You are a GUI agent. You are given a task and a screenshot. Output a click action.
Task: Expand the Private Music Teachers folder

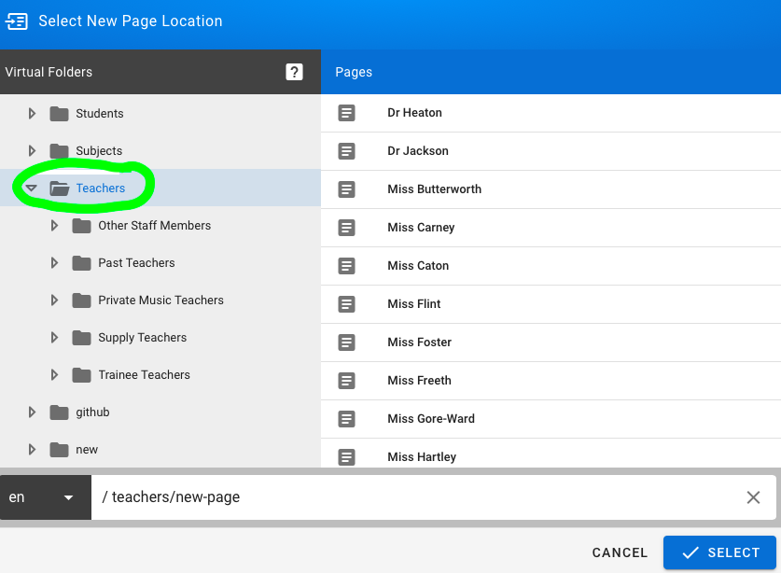tap(54, 300)
